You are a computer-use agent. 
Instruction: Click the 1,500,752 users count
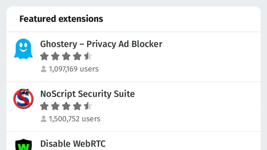[75, 119]
